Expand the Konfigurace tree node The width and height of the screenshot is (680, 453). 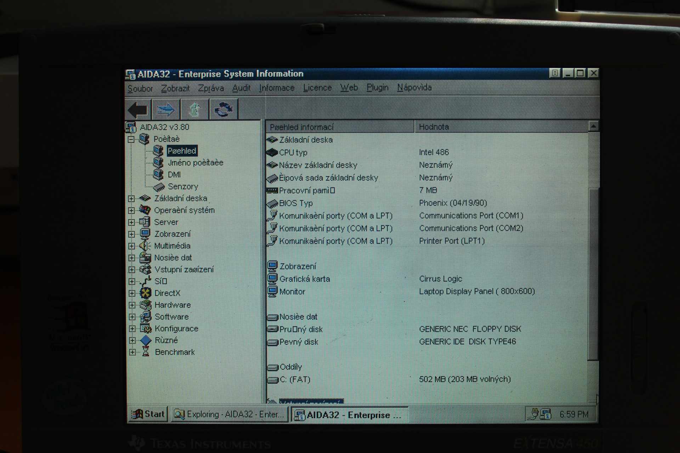click(132, 329)
